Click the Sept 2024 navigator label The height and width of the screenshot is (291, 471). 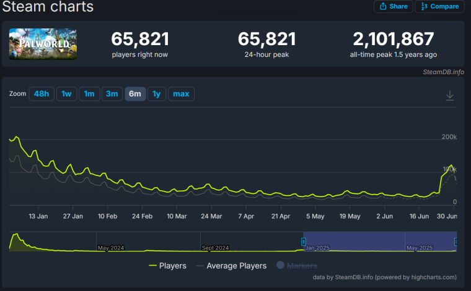pos(215,248)
